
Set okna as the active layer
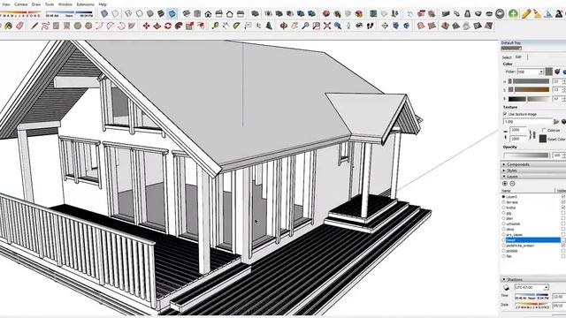[503, 230]
